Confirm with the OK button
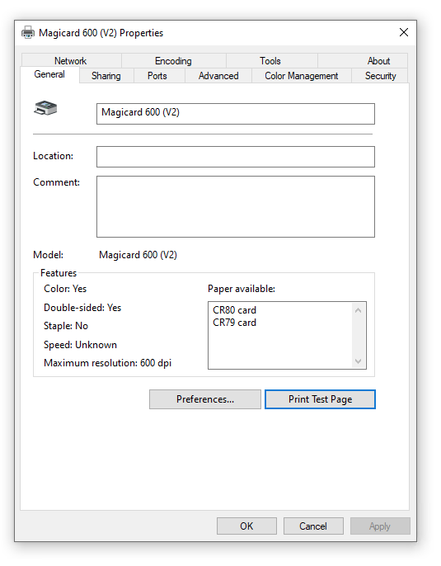The image size is (441, 566). coord(246,526)
